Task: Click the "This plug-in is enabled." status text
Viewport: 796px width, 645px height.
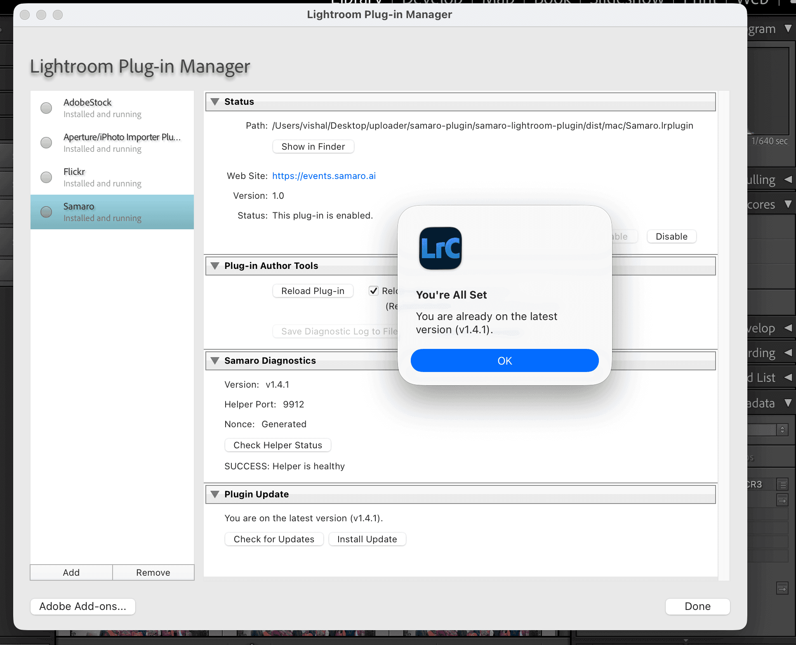Action: click(x=323, y=216)
